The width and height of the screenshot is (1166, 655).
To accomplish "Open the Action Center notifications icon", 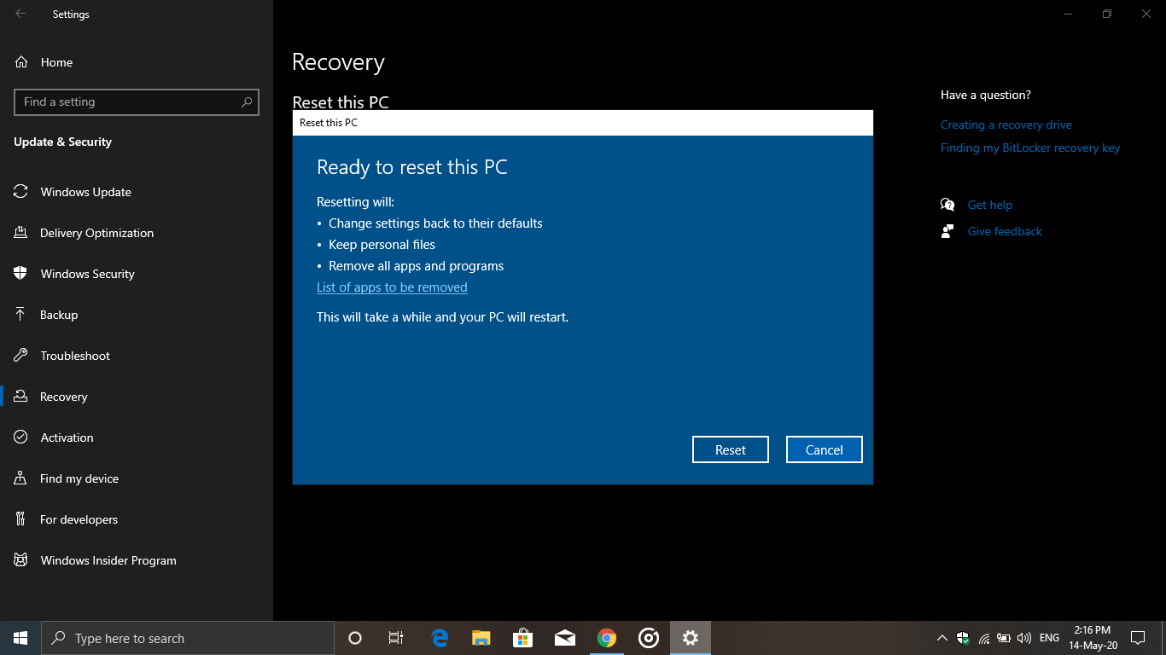I will (1137, 638).
